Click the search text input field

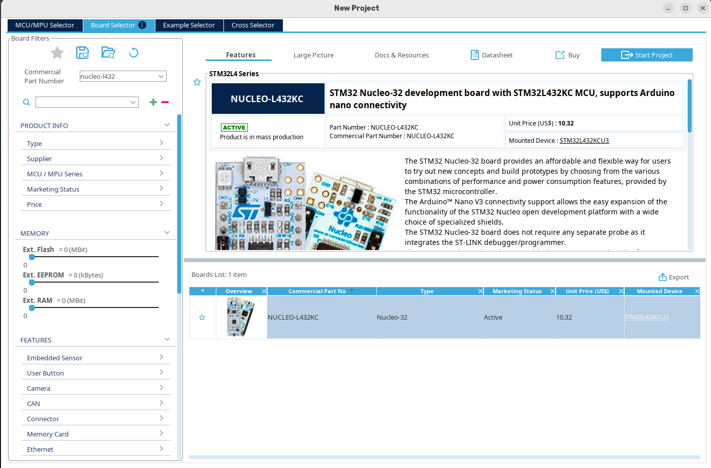point(82,102)
